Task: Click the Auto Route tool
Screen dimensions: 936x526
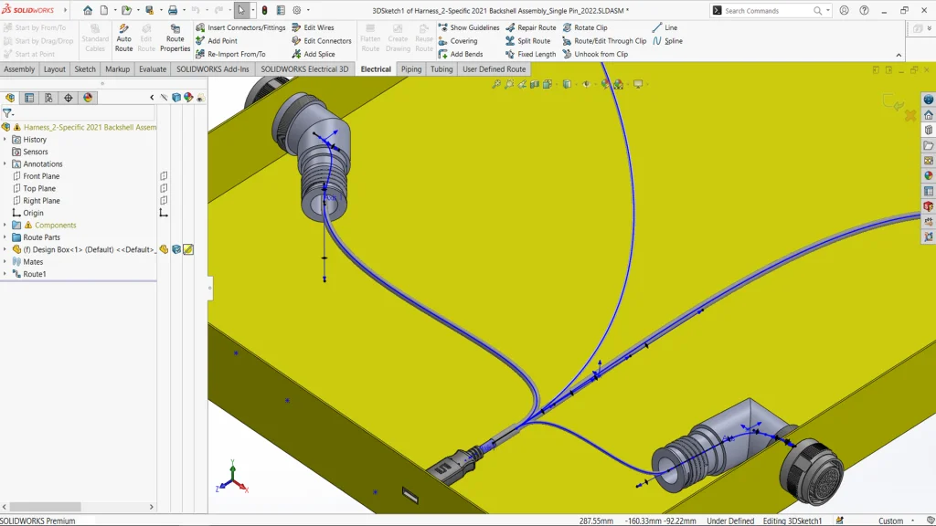Action: click(x=123, y=38)
